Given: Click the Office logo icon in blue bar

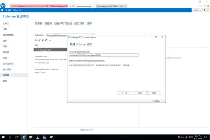Looking at the screenshot, I should click(x=2, y=10).
